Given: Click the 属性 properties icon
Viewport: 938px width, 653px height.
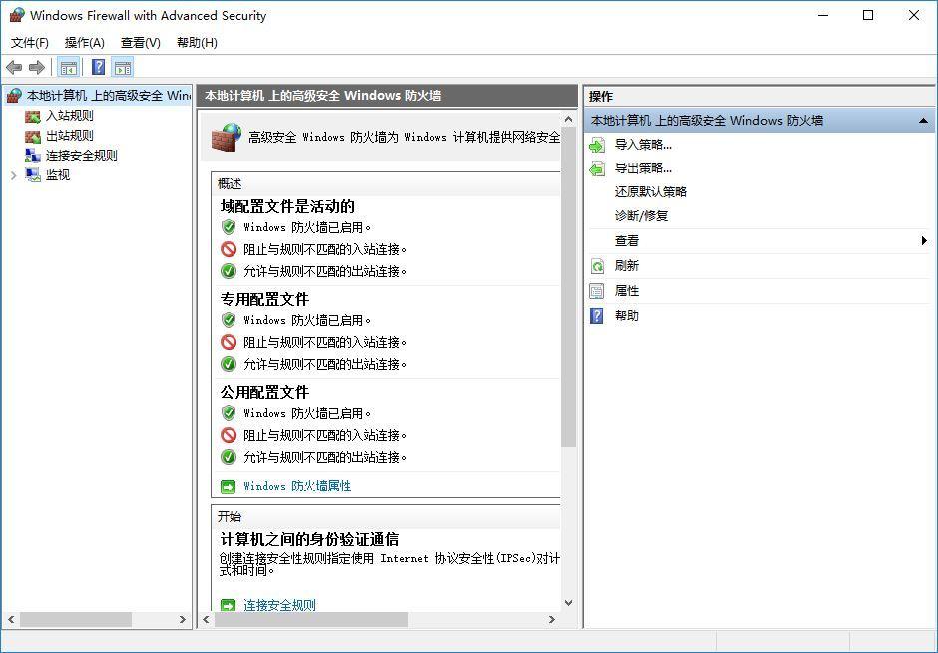Looking at the screenshot, I should 597,291.
